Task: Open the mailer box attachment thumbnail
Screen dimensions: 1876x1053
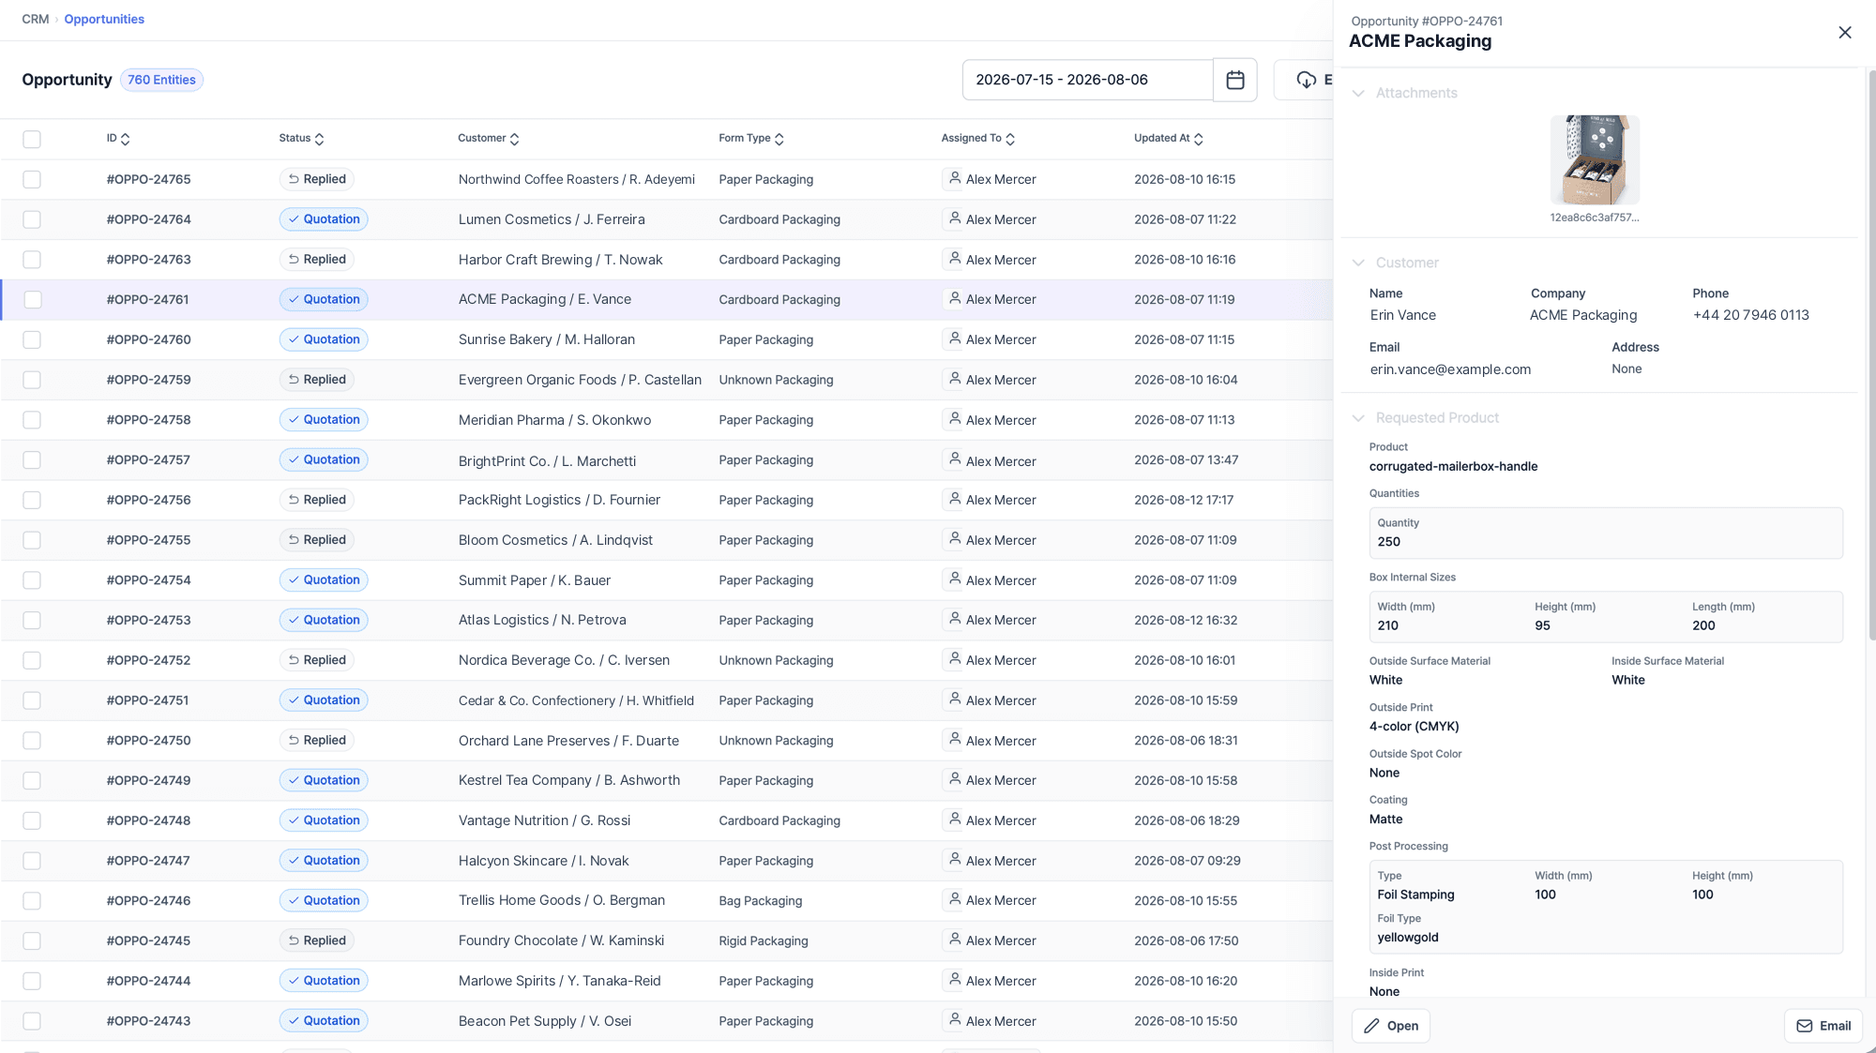Action: (x=1595, y=159)
